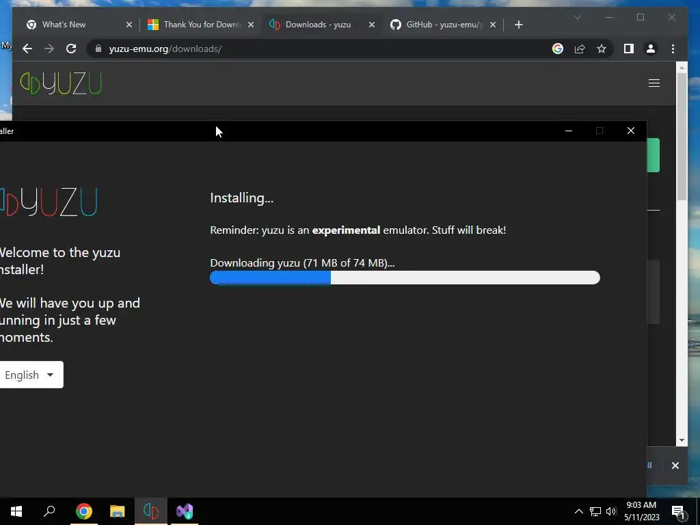Image resolution: width=700 pixels, height=525 pixels.
Task: Bookmark this page with the star icon
Action: (602, 49)
